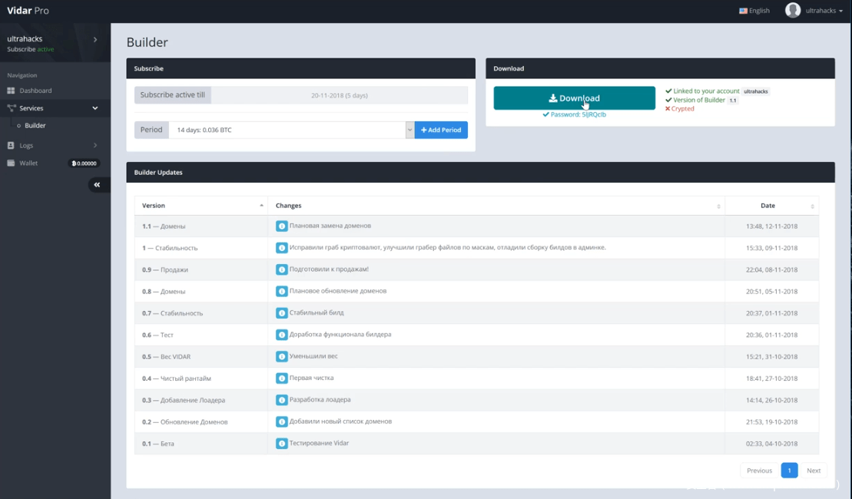Click the user avatar in top bar

pyautogui.click(x=793, y=10)
